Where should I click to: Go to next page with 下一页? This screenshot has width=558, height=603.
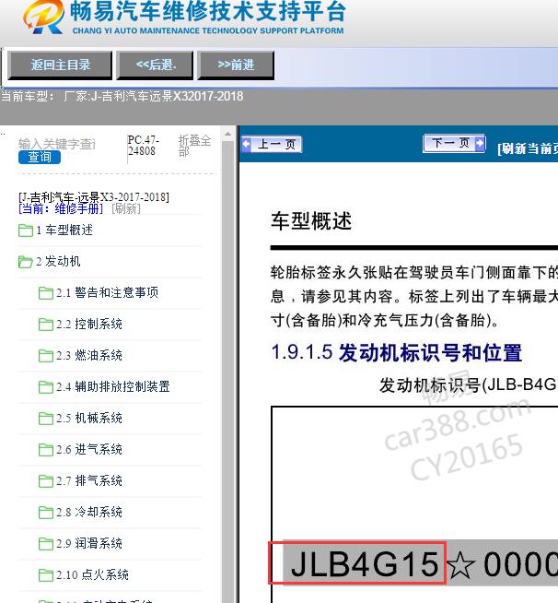click(454, 144)
